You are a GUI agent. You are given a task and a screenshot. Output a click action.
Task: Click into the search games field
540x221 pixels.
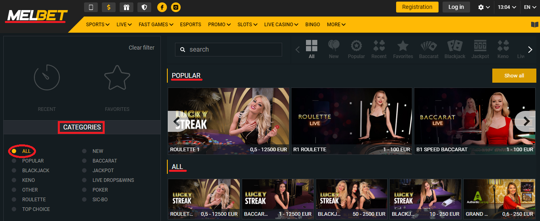228,50
